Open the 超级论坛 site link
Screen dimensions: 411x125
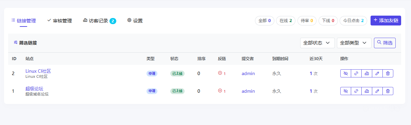34,89
